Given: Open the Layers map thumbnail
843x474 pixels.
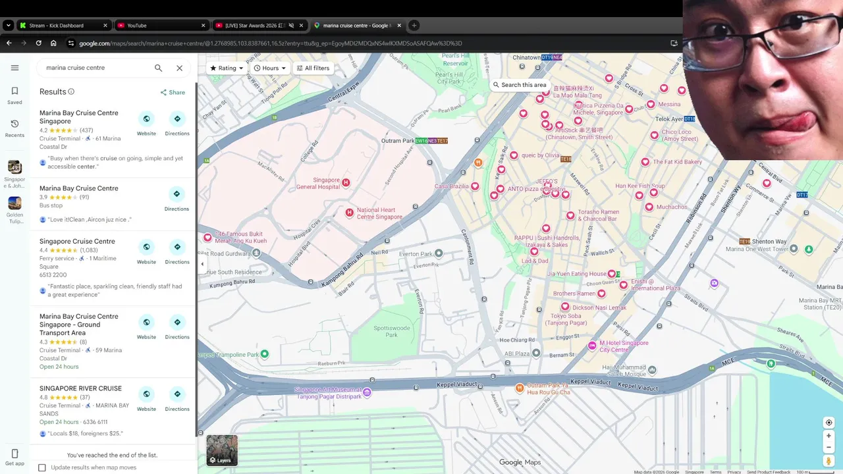Looking at the screenshot, I should pyautogui.click(x=222, y=450).
